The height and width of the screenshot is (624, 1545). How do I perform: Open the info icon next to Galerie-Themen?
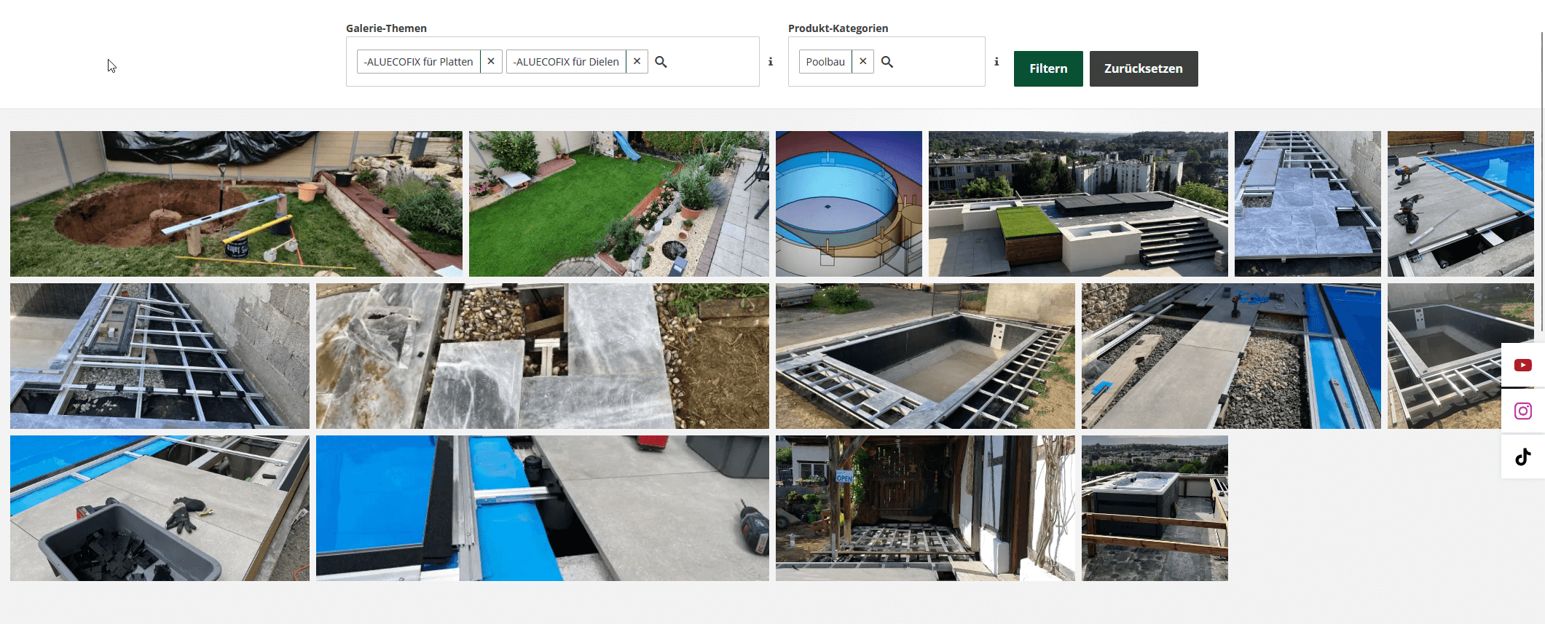[x=771, y=62]
